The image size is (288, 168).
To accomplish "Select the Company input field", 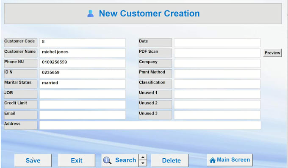I will click(x=217, y=63).
